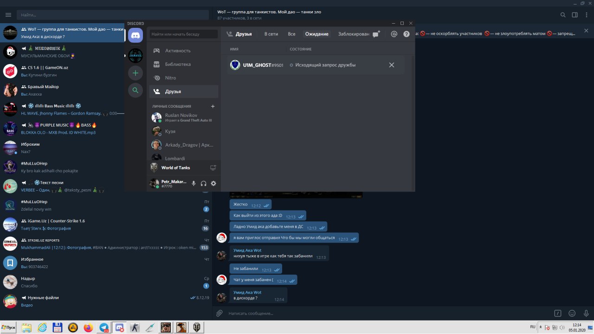Open DM with Arkady_Dragov
Viewport: 594px width, 334px height.
(184, 145)
